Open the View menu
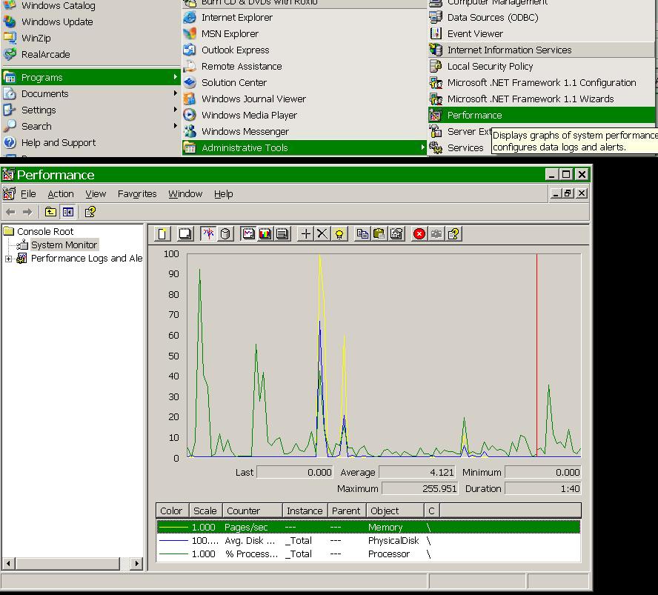Image resolution: width=658 pixels, height=595 pixels. [96, 194]
